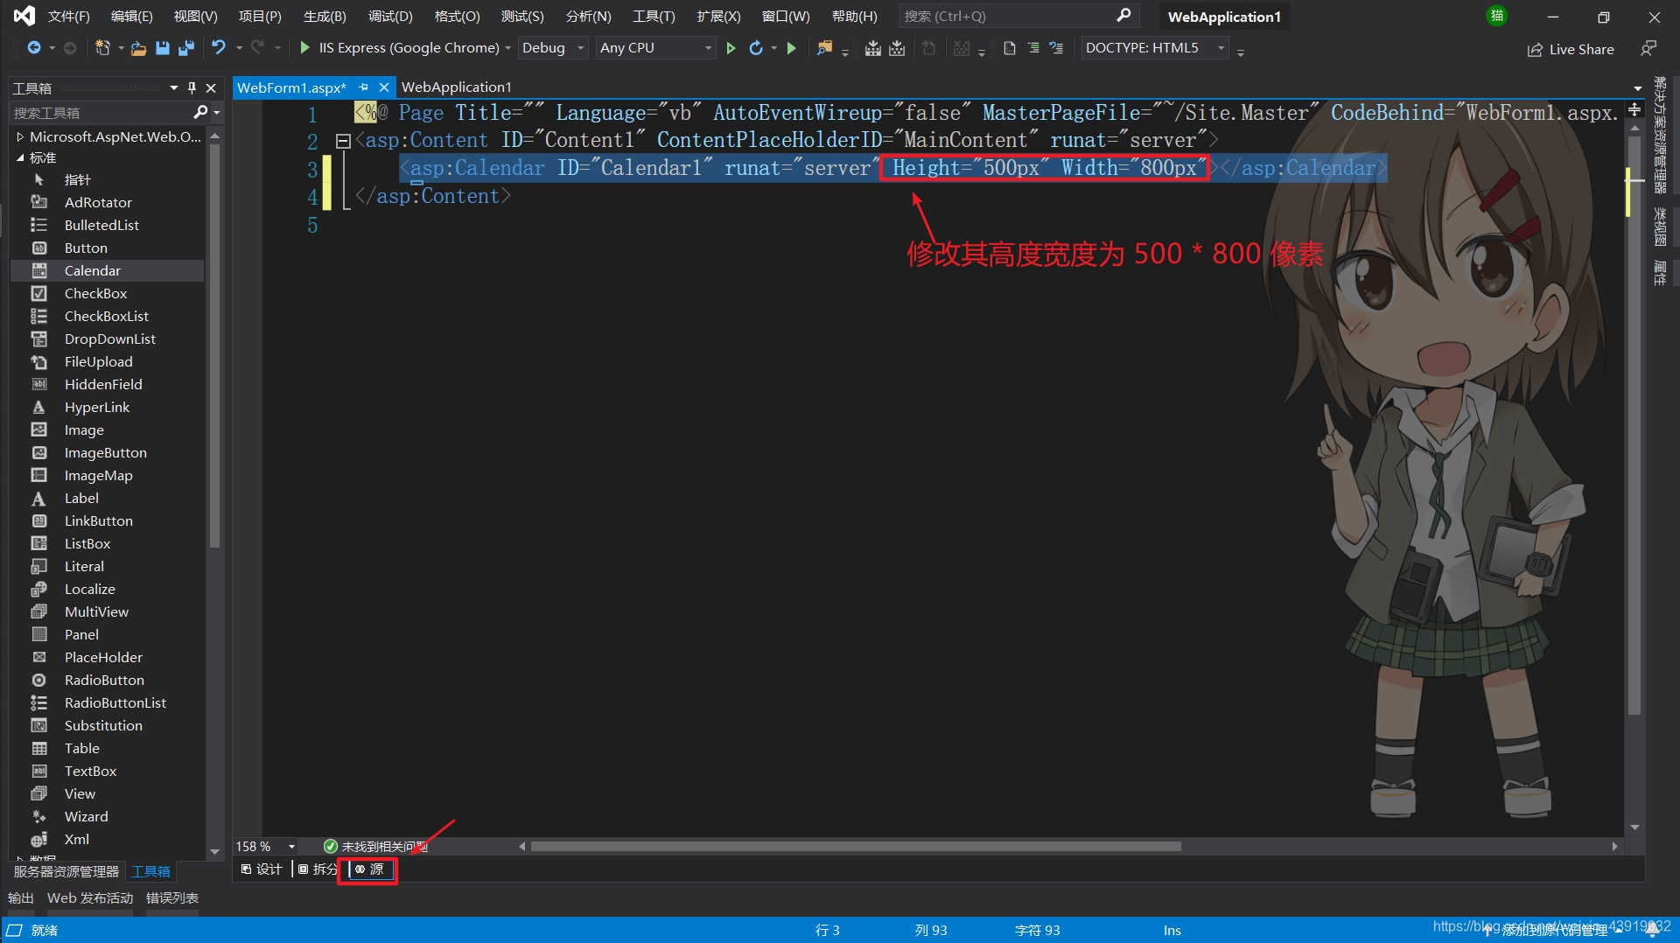Click the notification bell in status bar

pos(1653,930)
